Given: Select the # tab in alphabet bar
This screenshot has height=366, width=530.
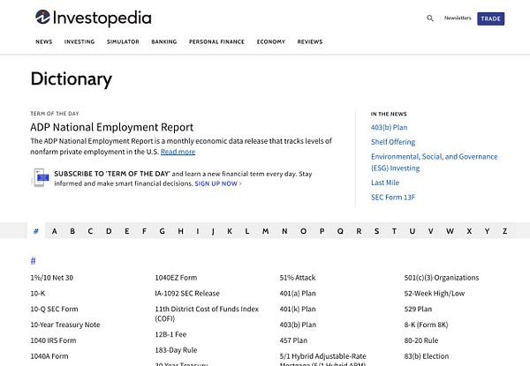Looking at the screenshot, I should coord(36,231).
